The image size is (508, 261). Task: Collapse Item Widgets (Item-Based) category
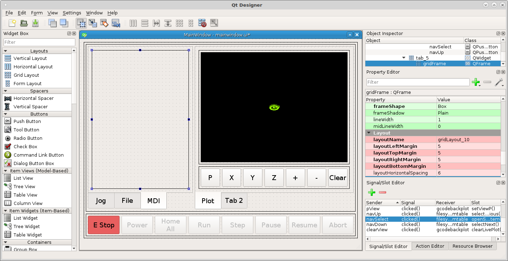click(x=6, y=211)
